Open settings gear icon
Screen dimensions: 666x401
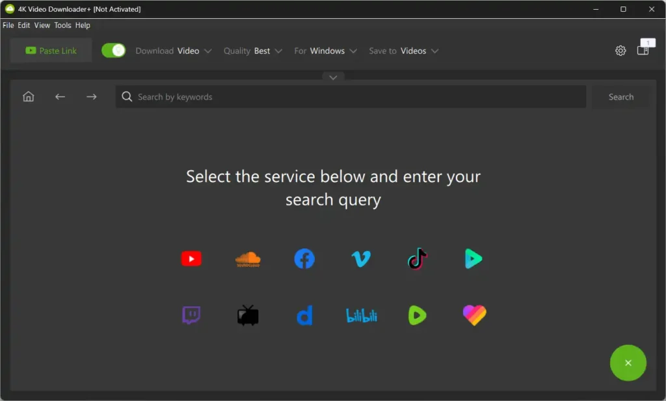click(x=620, y=51)
